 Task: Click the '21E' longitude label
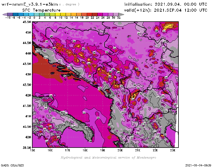[x=138, y=150]
